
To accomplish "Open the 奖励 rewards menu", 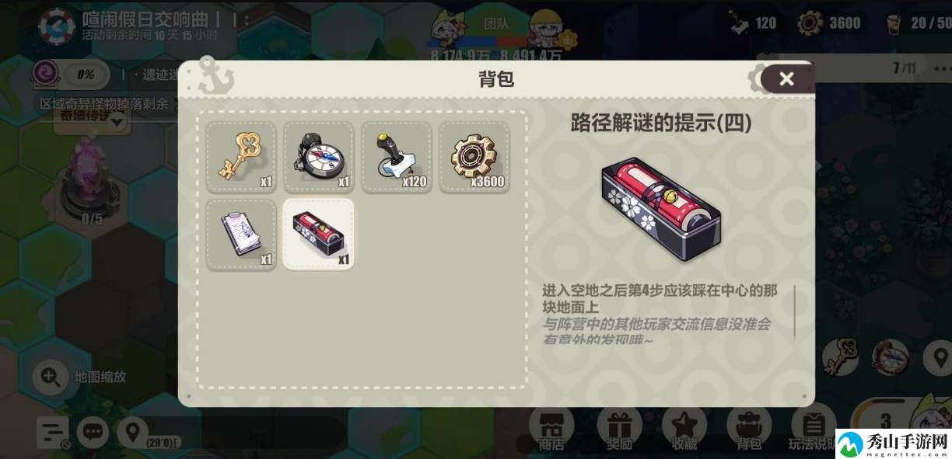I will coord(619,429).
